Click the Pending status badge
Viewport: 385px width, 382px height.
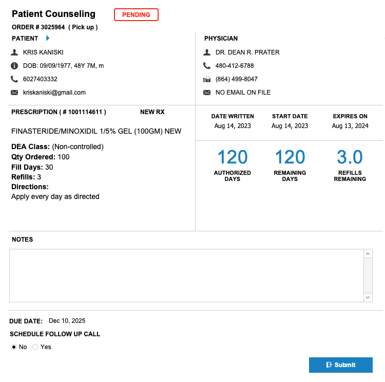[136, 15]
